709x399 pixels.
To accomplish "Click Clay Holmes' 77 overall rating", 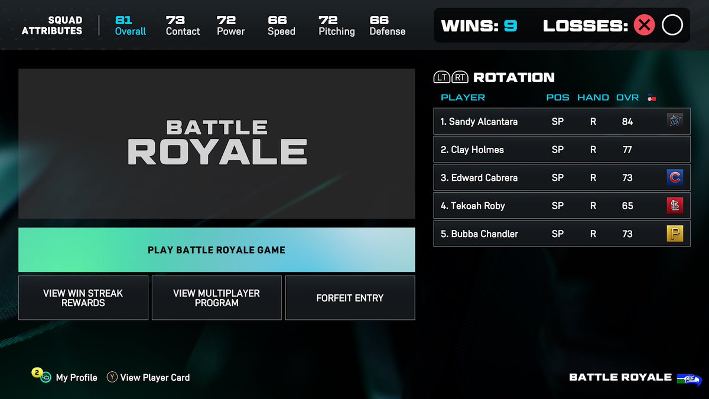I will [627, 150].
